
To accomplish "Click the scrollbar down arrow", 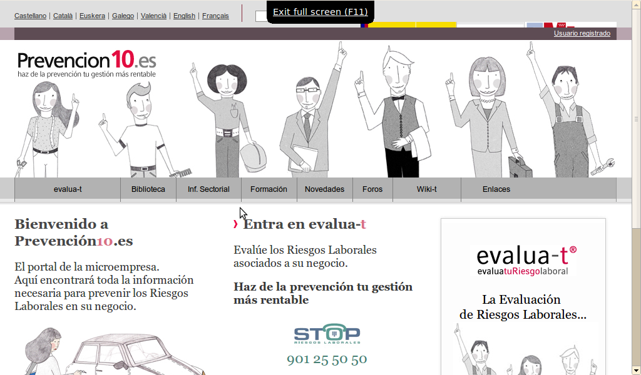I will click(x=636, y=371).
